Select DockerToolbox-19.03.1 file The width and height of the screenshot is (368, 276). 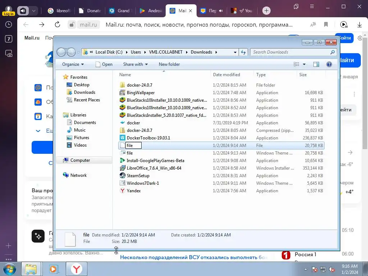coord(221,138)
